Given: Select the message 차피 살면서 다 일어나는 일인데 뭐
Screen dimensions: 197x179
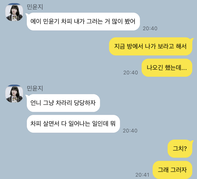Looking at the screenshot, I should 73,124.
